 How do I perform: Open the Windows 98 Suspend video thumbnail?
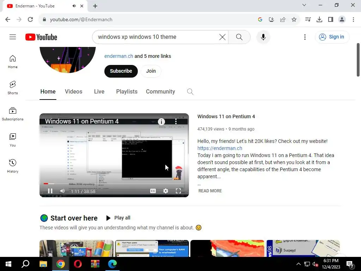tap(303, 248)
